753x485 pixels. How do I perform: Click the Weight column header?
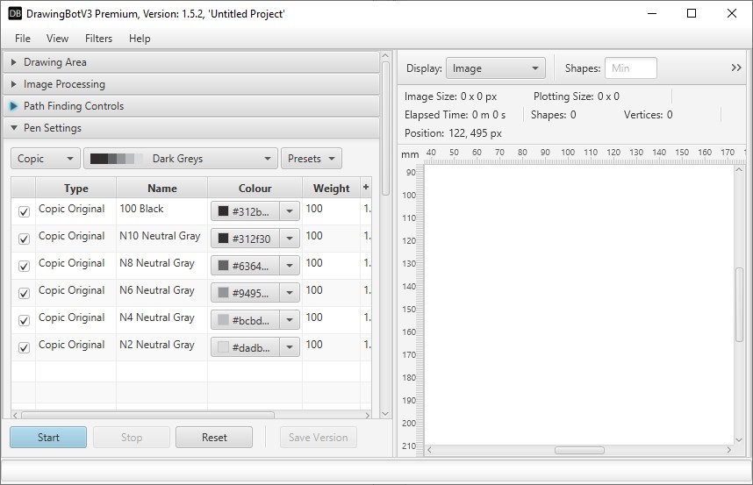[332, 188]
